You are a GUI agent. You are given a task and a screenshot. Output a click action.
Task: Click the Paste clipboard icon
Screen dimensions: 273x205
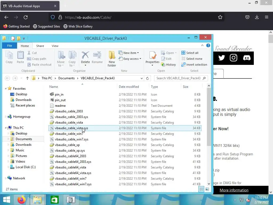[x=20, y=57]
